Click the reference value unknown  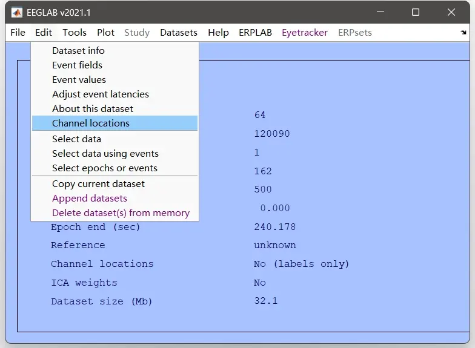[x=275, y=245]
